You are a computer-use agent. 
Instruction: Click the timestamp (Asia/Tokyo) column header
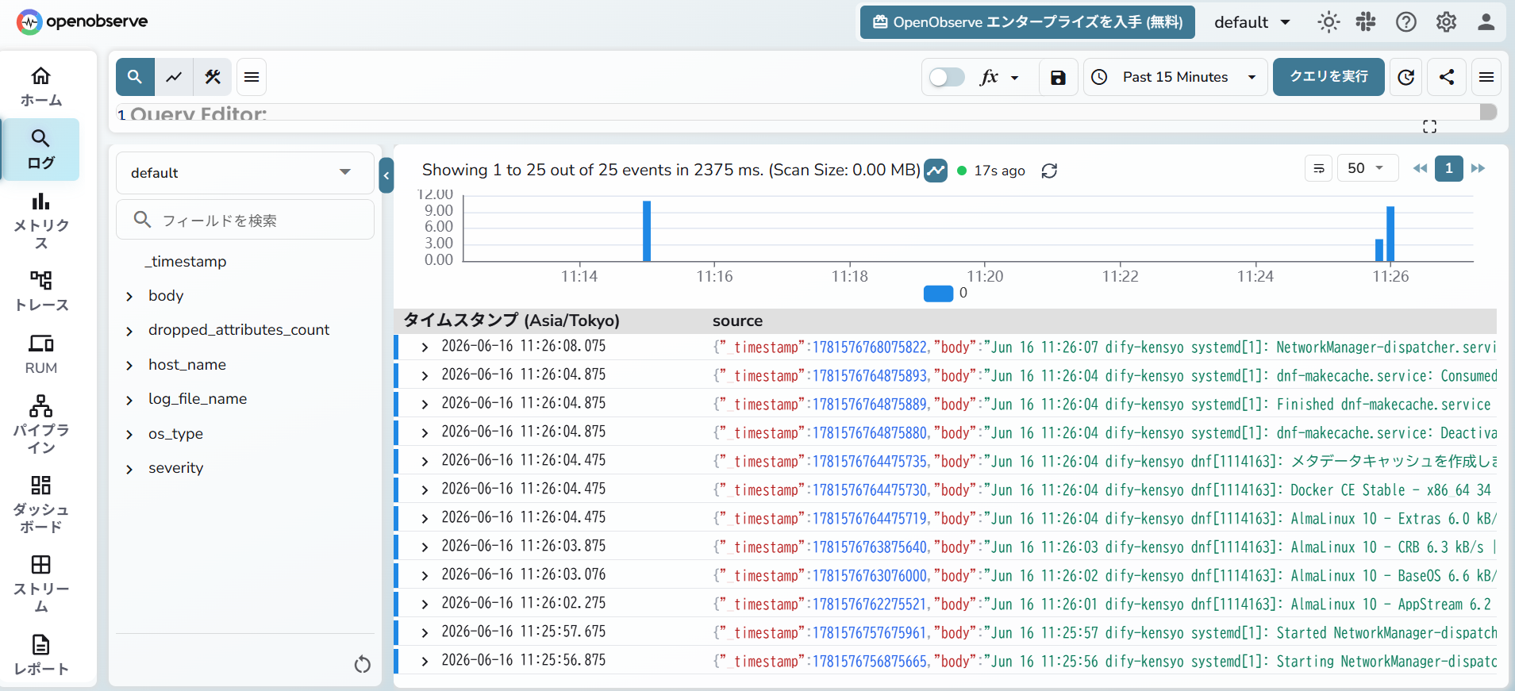(511, 321)
